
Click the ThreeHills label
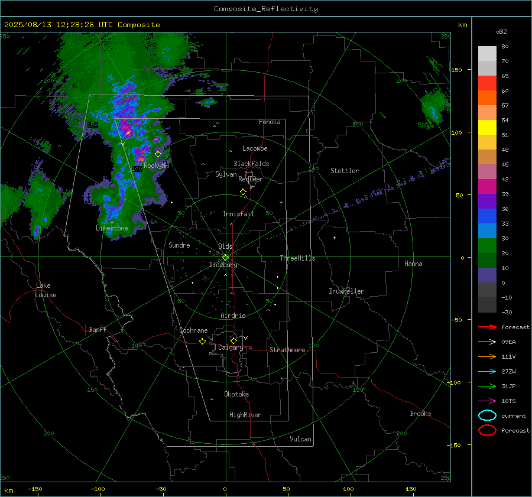297,258
